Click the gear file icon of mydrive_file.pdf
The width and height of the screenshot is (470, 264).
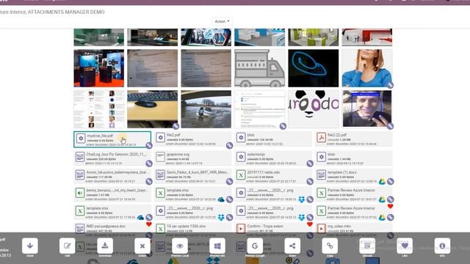pyautogui.click(x=81, y=139)
